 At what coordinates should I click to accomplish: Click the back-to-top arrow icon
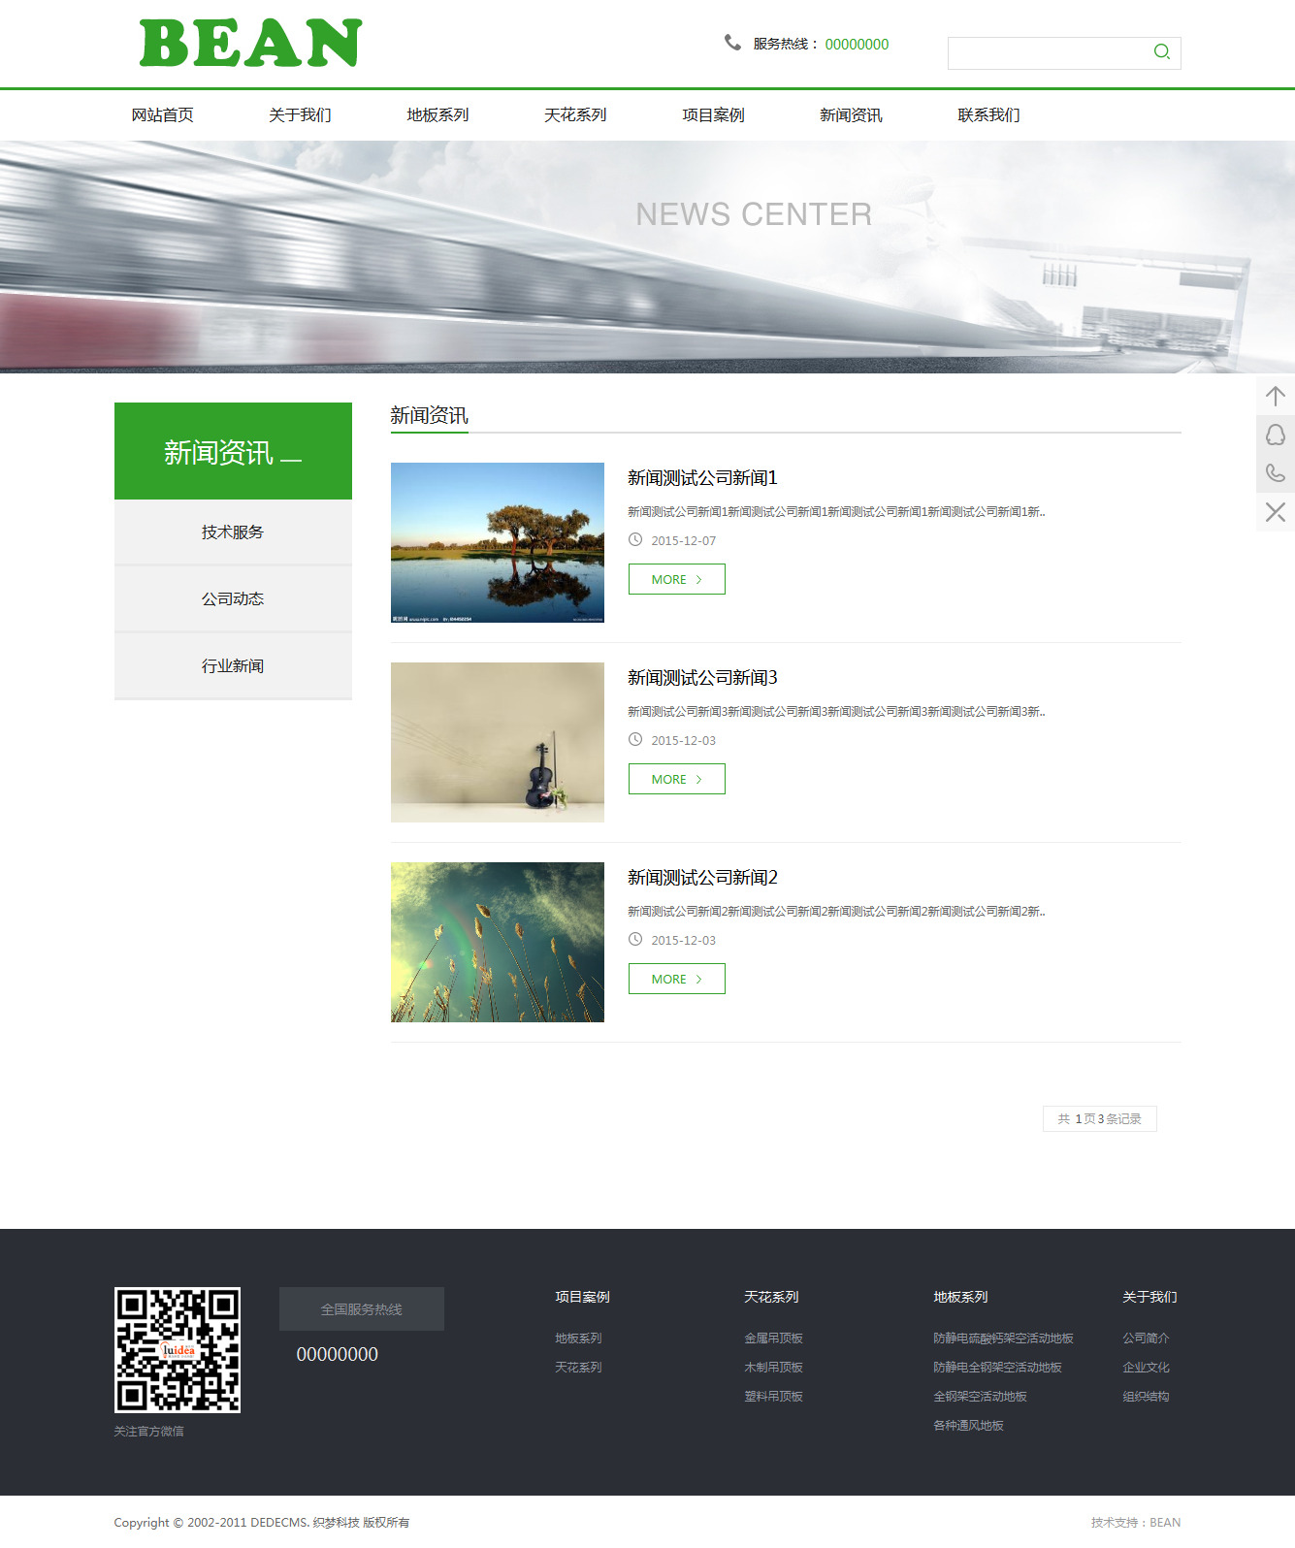click(1276, 396)
